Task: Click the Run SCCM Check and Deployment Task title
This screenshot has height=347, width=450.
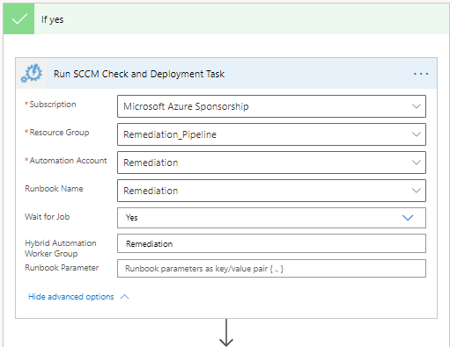Action: point(139,74)
